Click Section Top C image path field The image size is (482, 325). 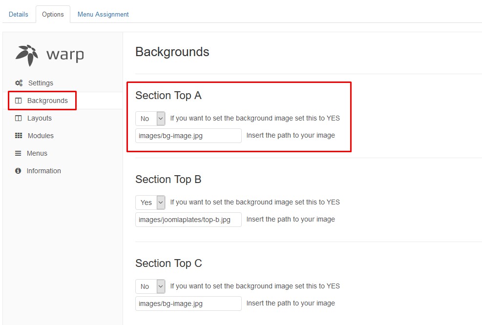pos(188,304)
